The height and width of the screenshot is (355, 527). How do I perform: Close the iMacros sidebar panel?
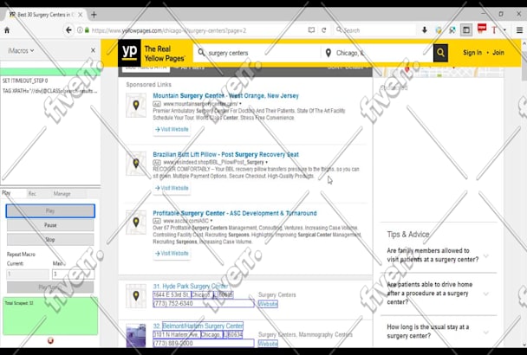tap(93, 50)
